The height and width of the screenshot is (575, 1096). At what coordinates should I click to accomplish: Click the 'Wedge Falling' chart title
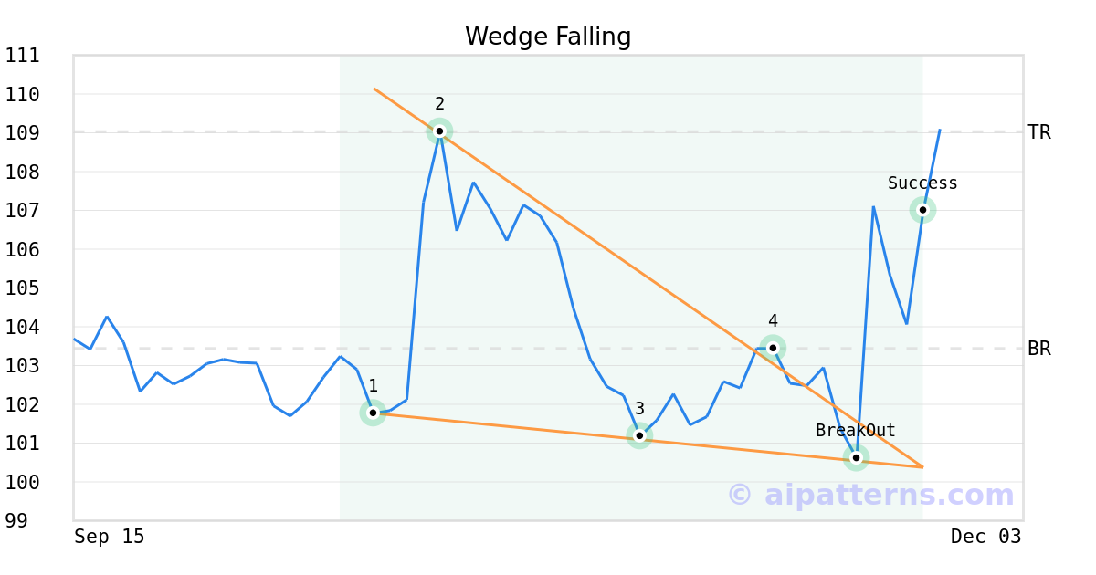pos(548,37)
